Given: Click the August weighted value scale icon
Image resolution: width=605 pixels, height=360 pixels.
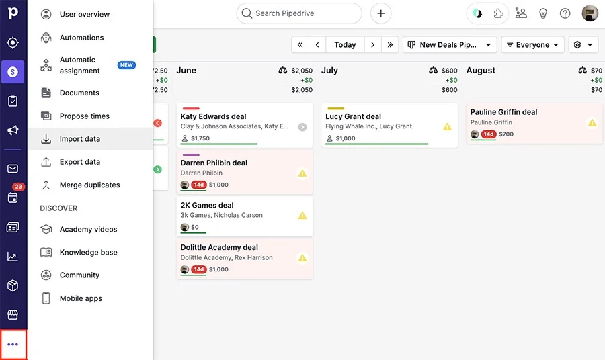Looking at the screenshot, I should click(583, 70).
